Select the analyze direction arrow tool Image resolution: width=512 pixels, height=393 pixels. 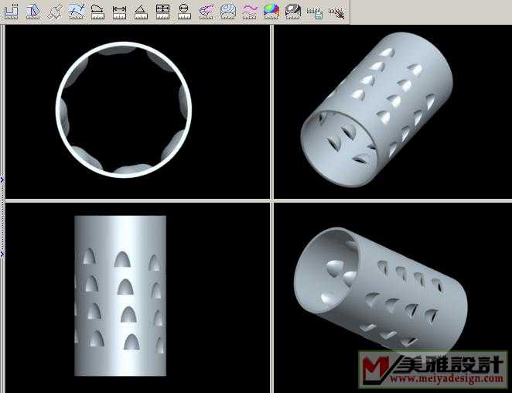click(x=54, y=12)
